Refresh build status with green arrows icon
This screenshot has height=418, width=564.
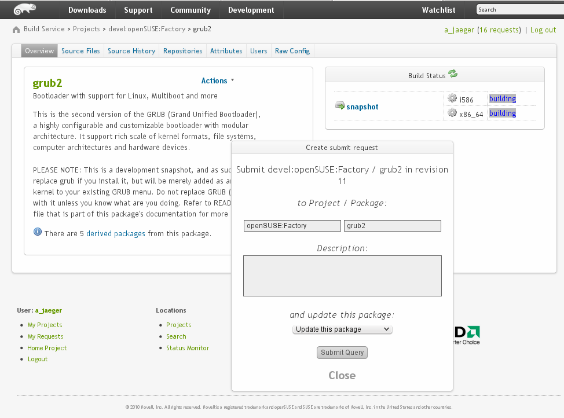tap(453, 74)
